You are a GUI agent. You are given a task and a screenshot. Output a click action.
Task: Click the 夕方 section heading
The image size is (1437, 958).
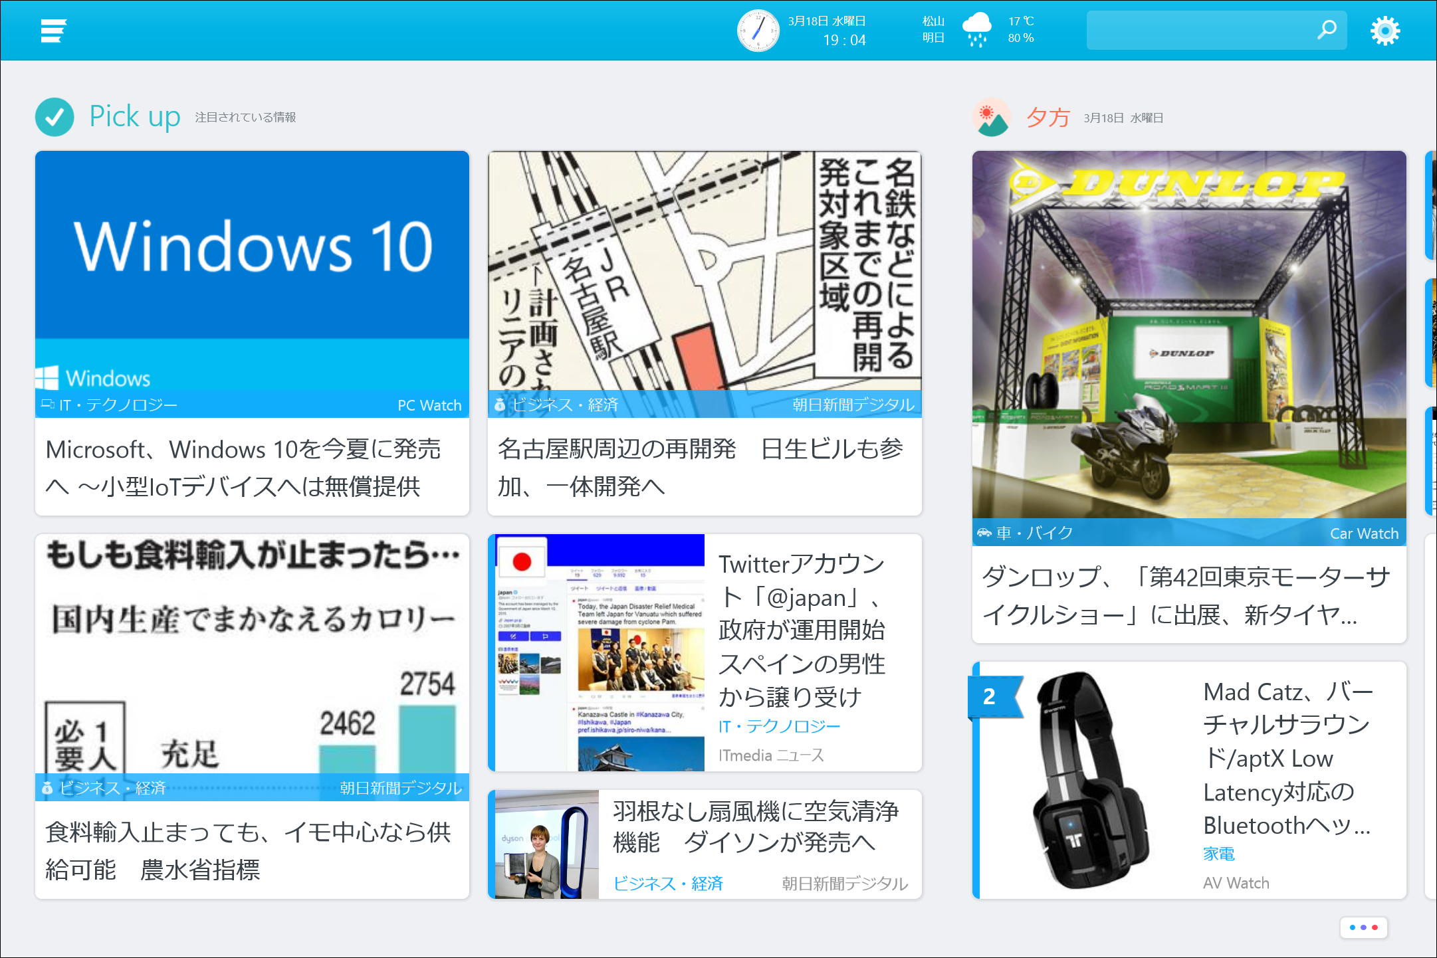(x=1048, y=118)
